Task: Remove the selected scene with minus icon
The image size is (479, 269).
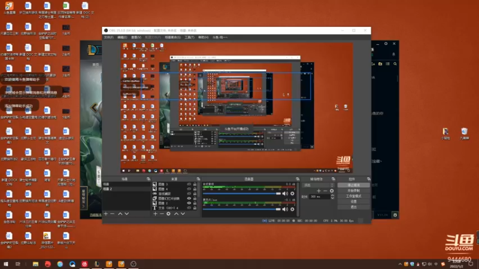Action: tap(112, 214)
